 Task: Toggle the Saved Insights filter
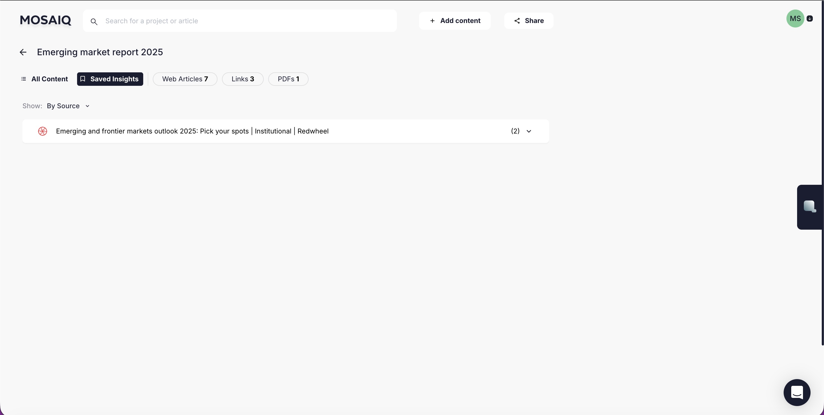tap(110, 79)
